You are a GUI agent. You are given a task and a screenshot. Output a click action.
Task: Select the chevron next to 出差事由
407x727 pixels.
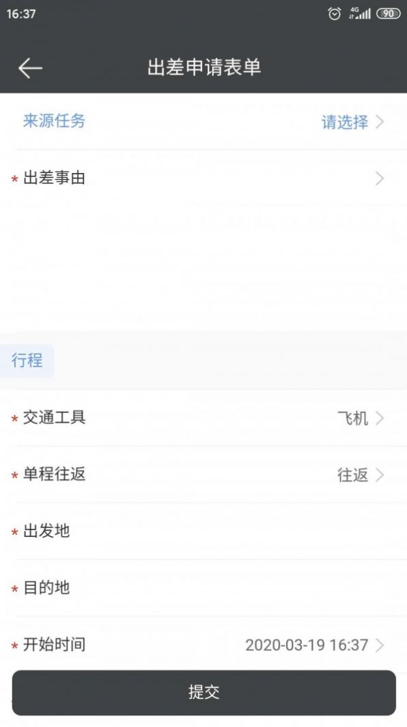click(x=380, y=178)
